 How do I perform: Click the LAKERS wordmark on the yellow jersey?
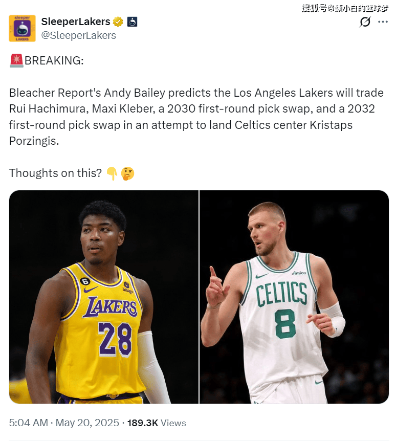pos(110,307)
